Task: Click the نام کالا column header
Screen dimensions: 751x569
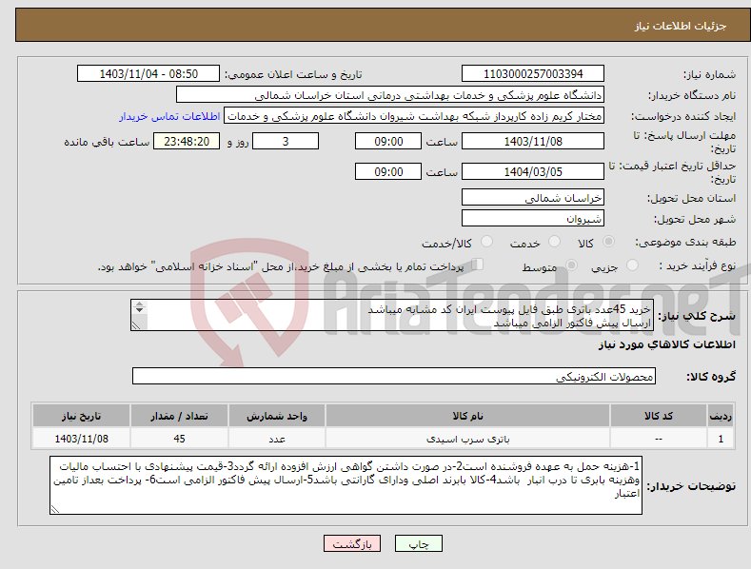Action: 468,416
